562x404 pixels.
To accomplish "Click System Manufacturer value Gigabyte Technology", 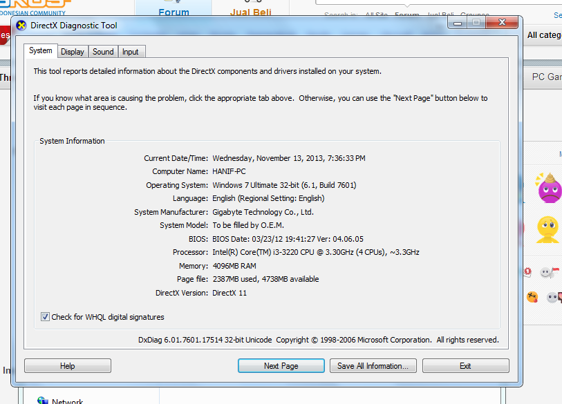I will click(263, 212).
